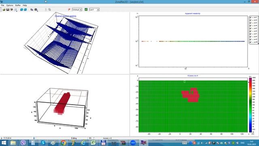Click the green square toolbar icon
This screenshot has width=259, height=146.
coord(86,10)
